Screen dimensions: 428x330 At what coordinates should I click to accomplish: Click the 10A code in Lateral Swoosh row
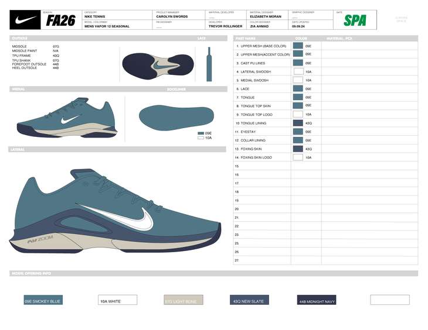(308, 71)
